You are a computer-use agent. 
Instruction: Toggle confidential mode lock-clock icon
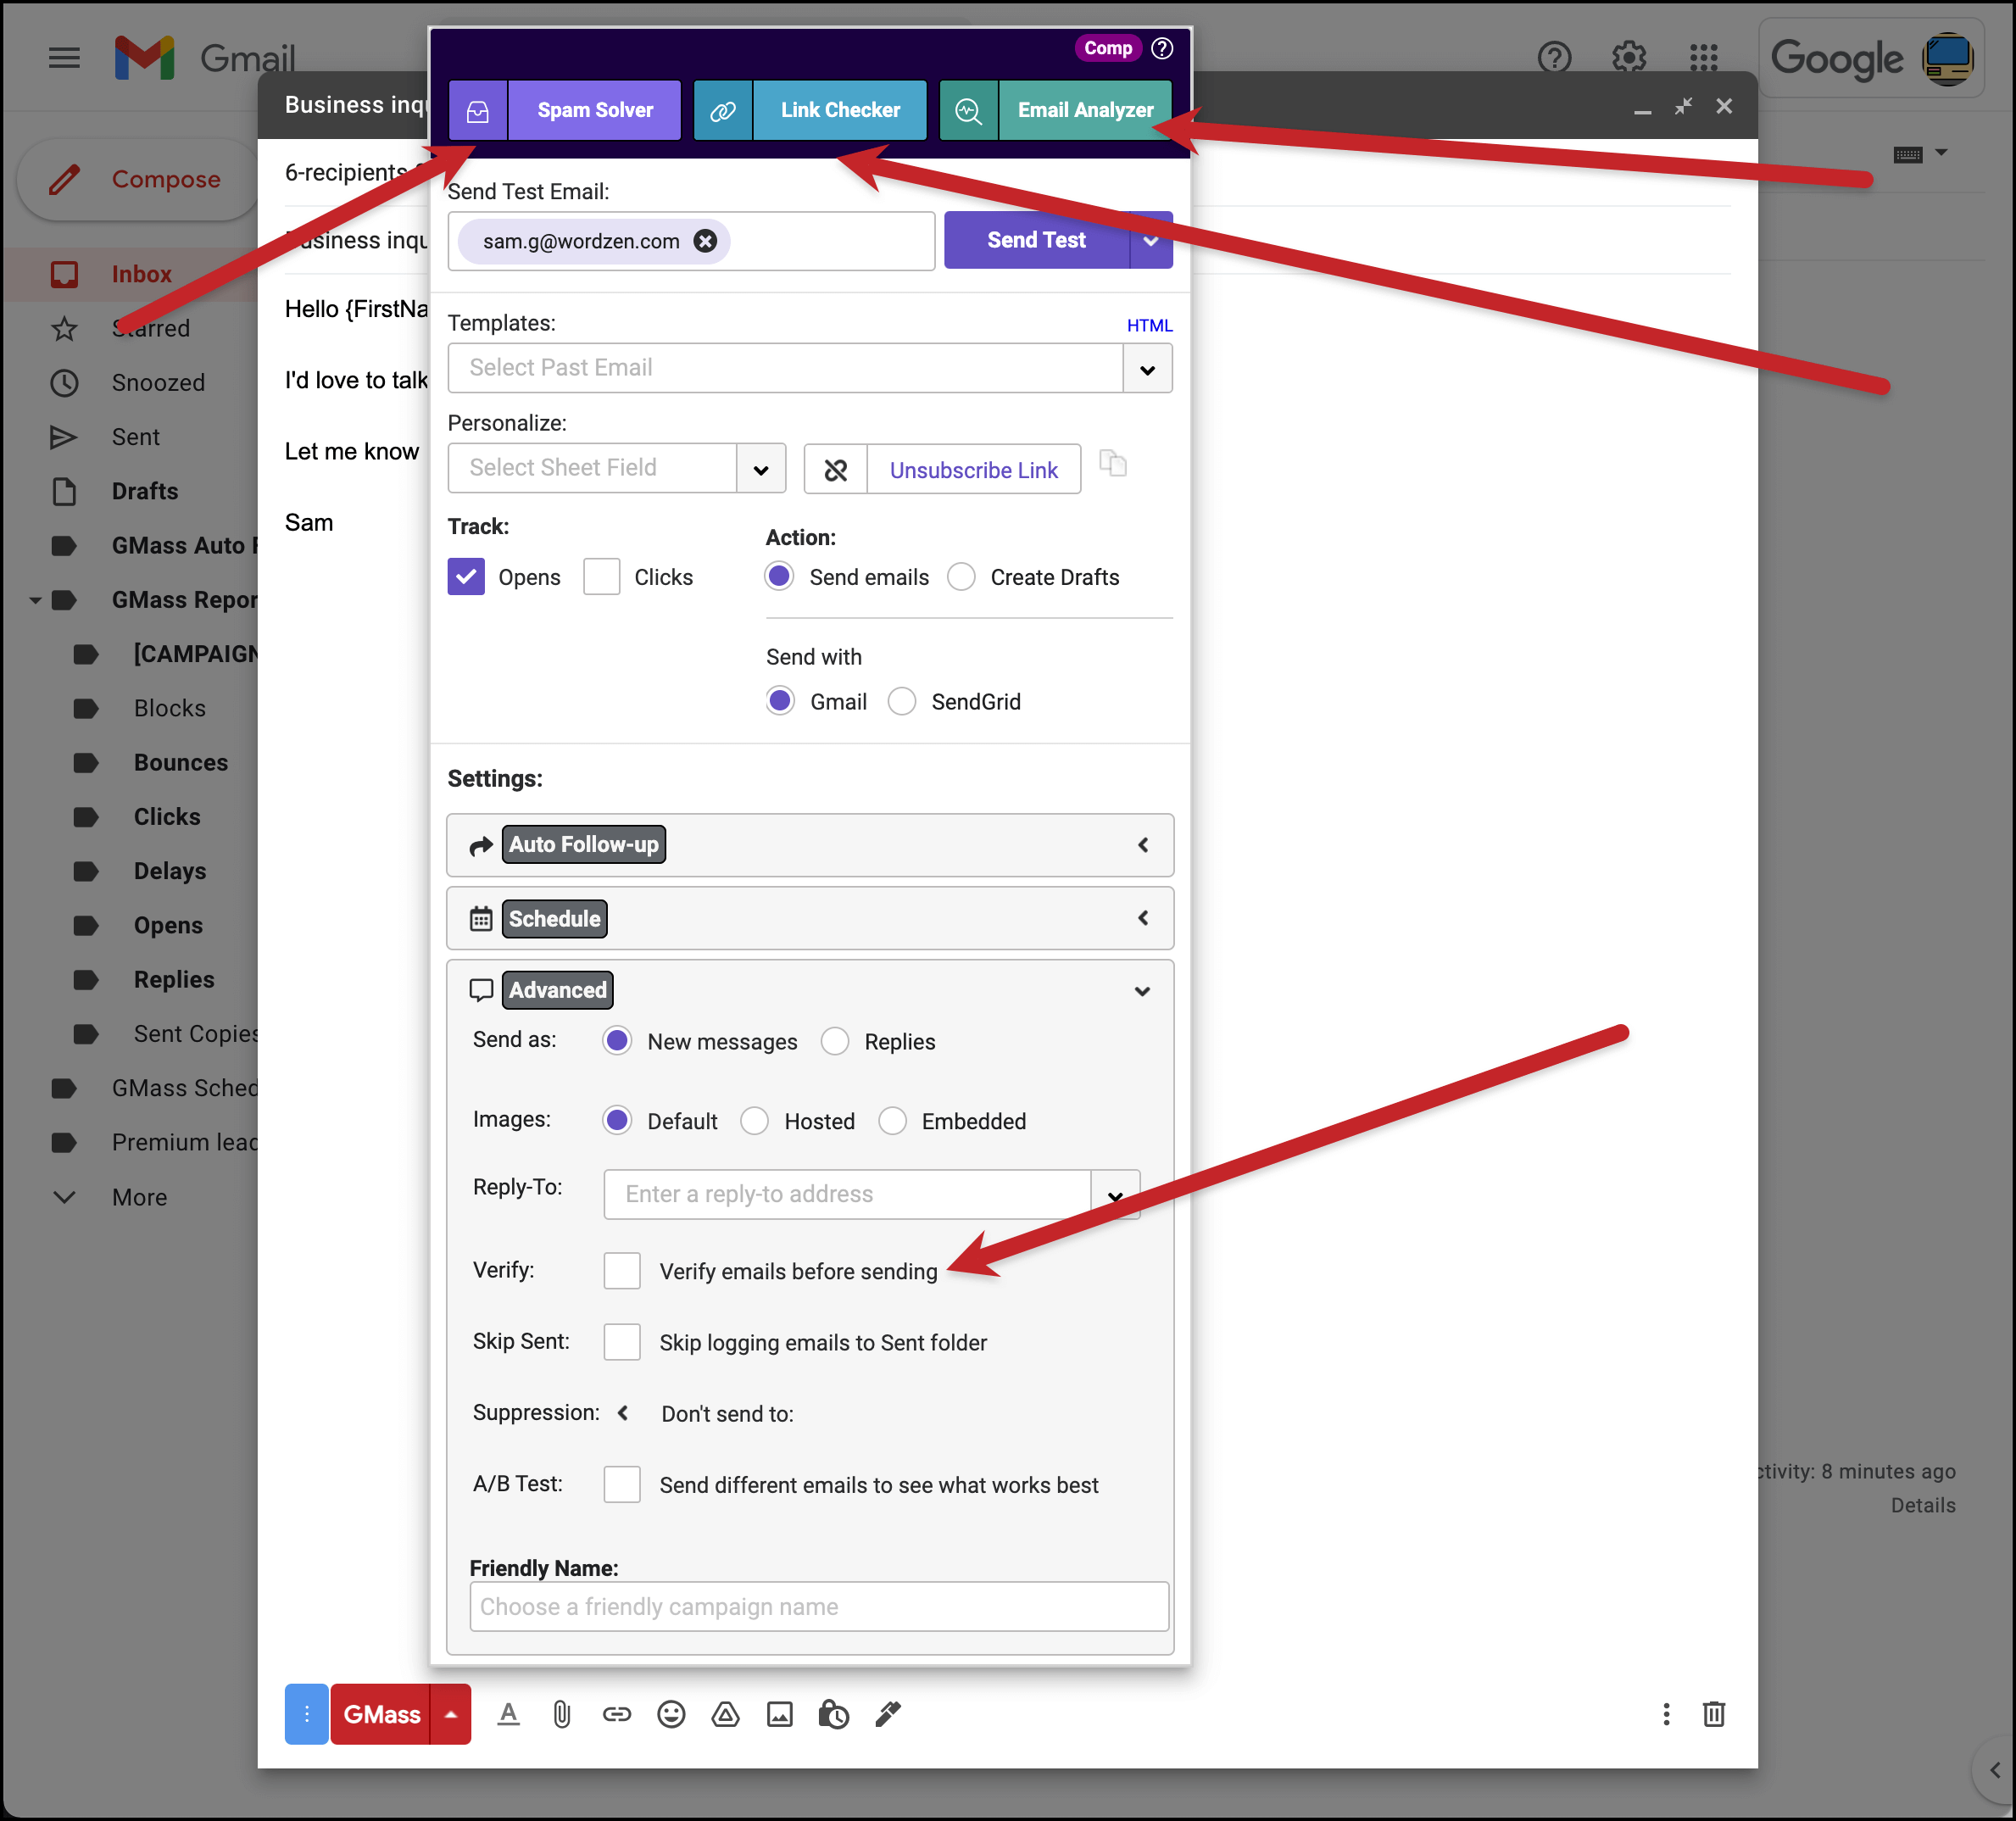click(834, 1714)
